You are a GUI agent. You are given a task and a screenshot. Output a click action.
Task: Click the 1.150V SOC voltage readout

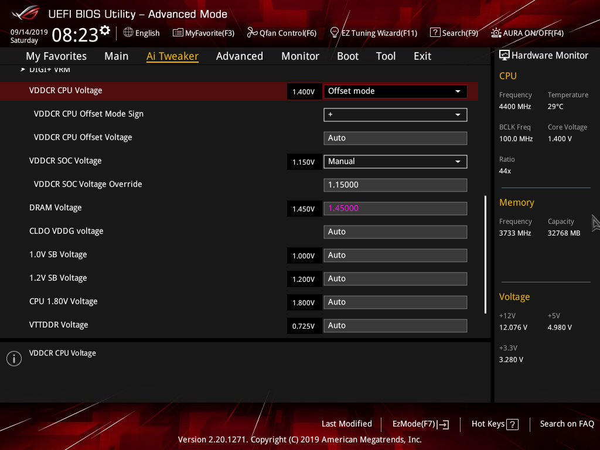pyautogui.click(x=304, y=162)
